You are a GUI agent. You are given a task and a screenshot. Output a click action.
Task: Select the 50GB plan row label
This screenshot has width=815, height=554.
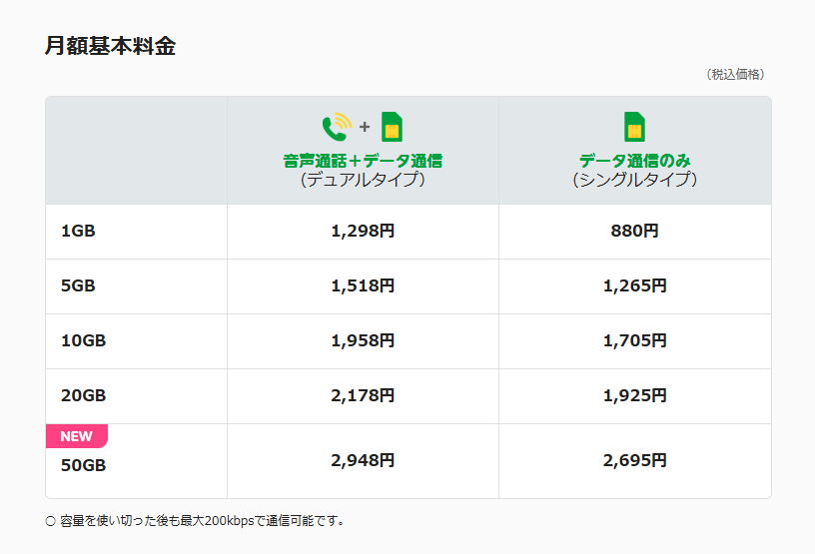tap(83, 465)
